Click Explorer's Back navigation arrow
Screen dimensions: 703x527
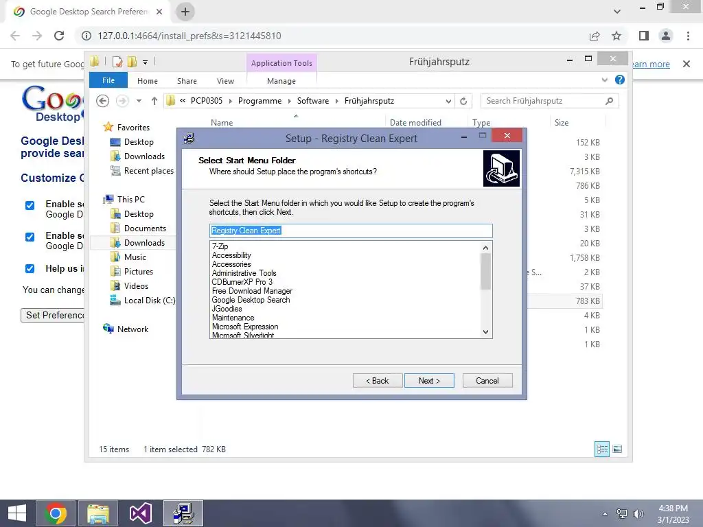103,101
